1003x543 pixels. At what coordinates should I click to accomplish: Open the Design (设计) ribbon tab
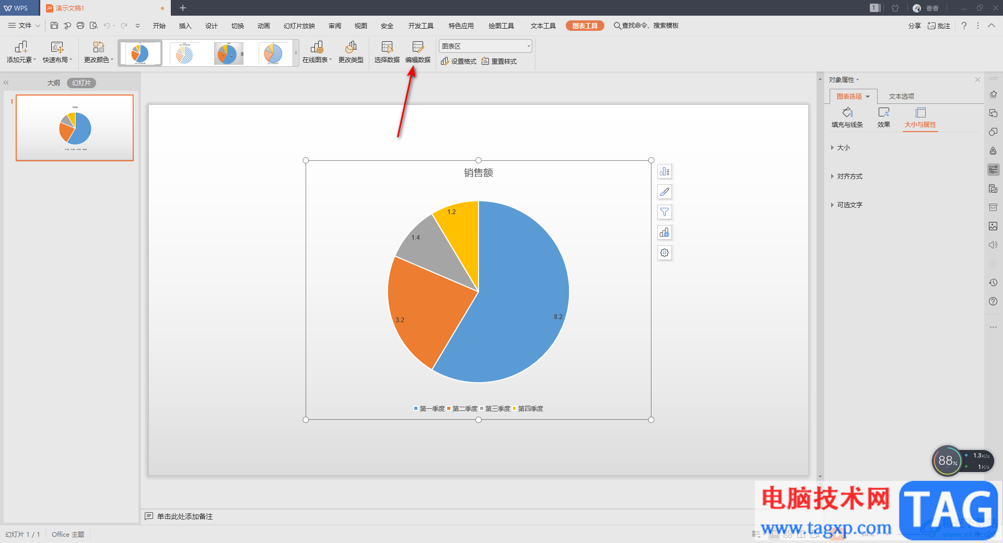pyautogui.click(x=212, y=26)
